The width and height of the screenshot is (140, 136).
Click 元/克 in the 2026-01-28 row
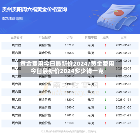click(91, 123)
